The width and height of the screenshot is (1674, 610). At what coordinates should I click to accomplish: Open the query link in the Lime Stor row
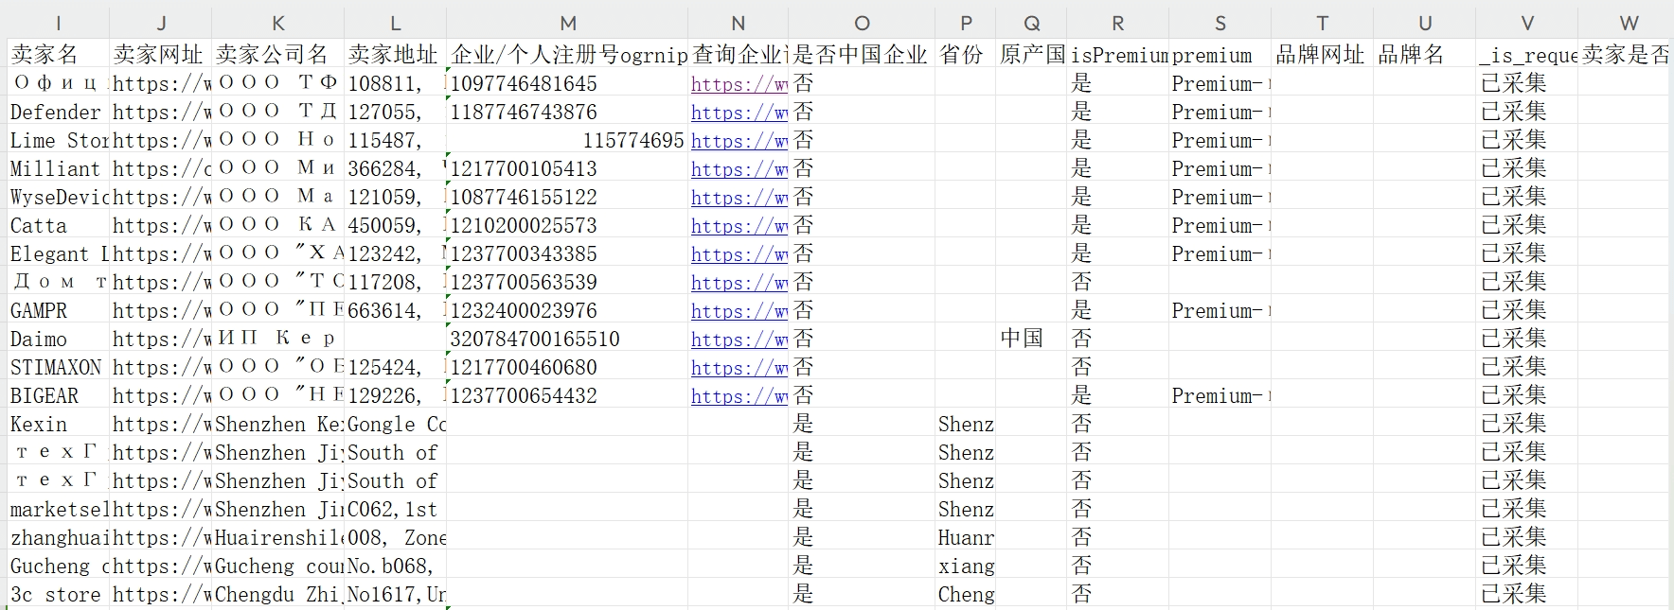coord(739,141)
